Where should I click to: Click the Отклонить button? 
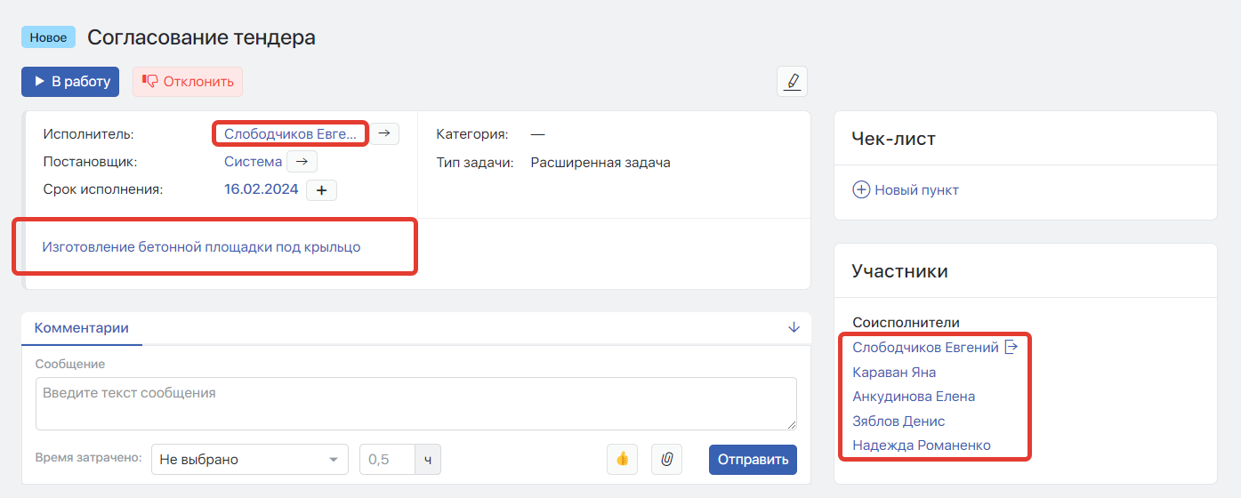click(188, 82)
